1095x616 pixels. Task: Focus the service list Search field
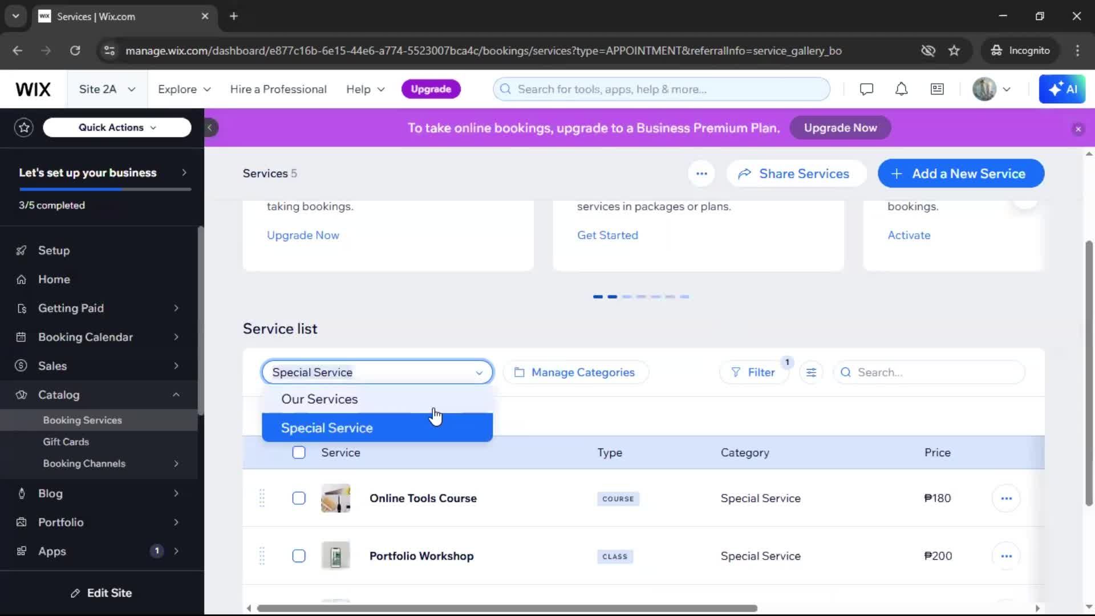(x=929, y=372)
